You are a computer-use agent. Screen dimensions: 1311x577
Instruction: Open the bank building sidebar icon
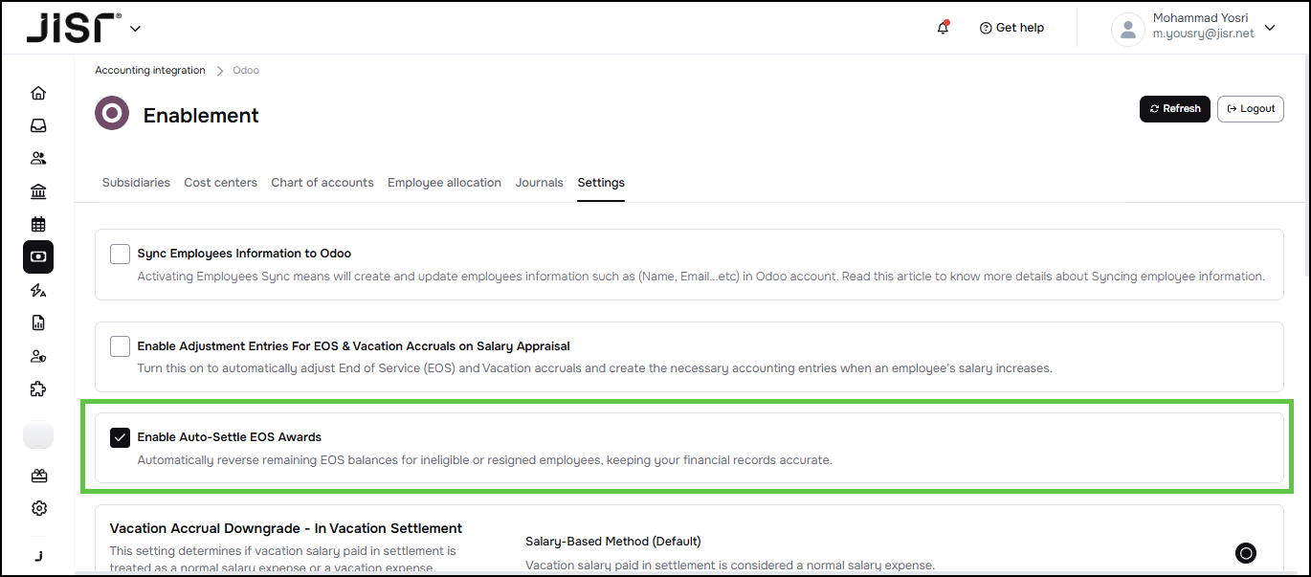pos(38,192)
